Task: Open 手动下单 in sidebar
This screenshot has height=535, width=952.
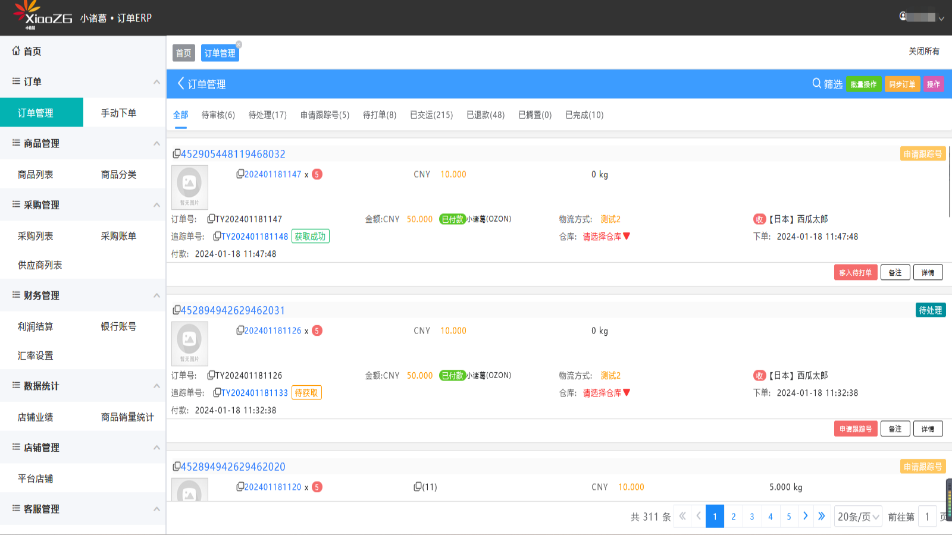Action: click(118, 113)
